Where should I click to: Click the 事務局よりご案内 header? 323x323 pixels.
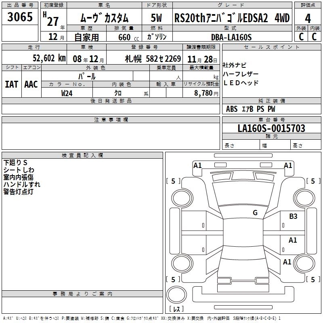82,294
